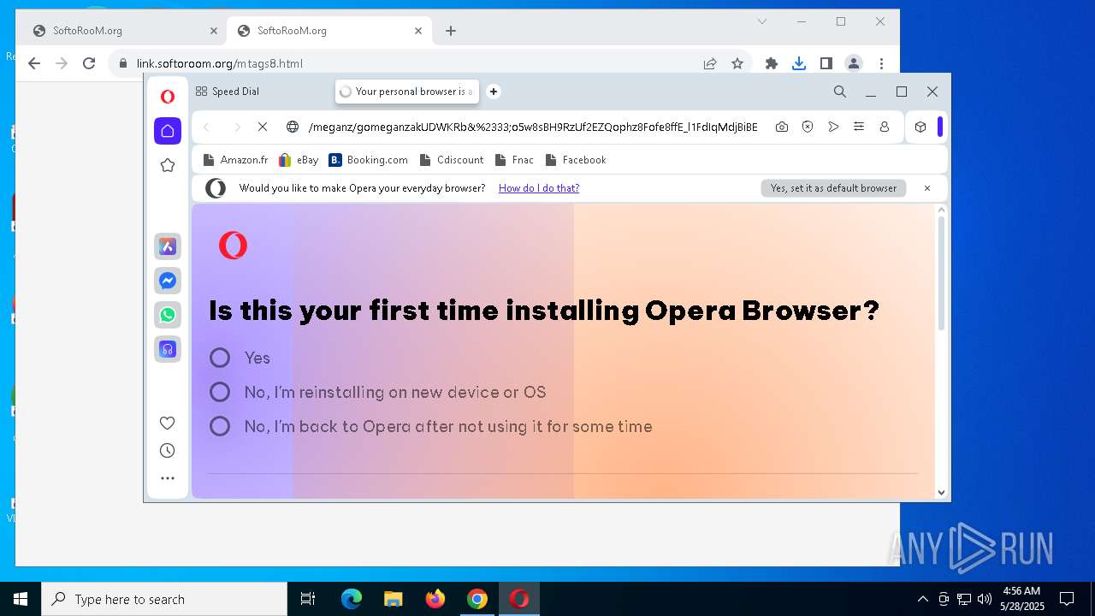The width and height of the screenshot is (1095, 616).
Task: Click Opera address bar URL field
Action: click(533, 127)
